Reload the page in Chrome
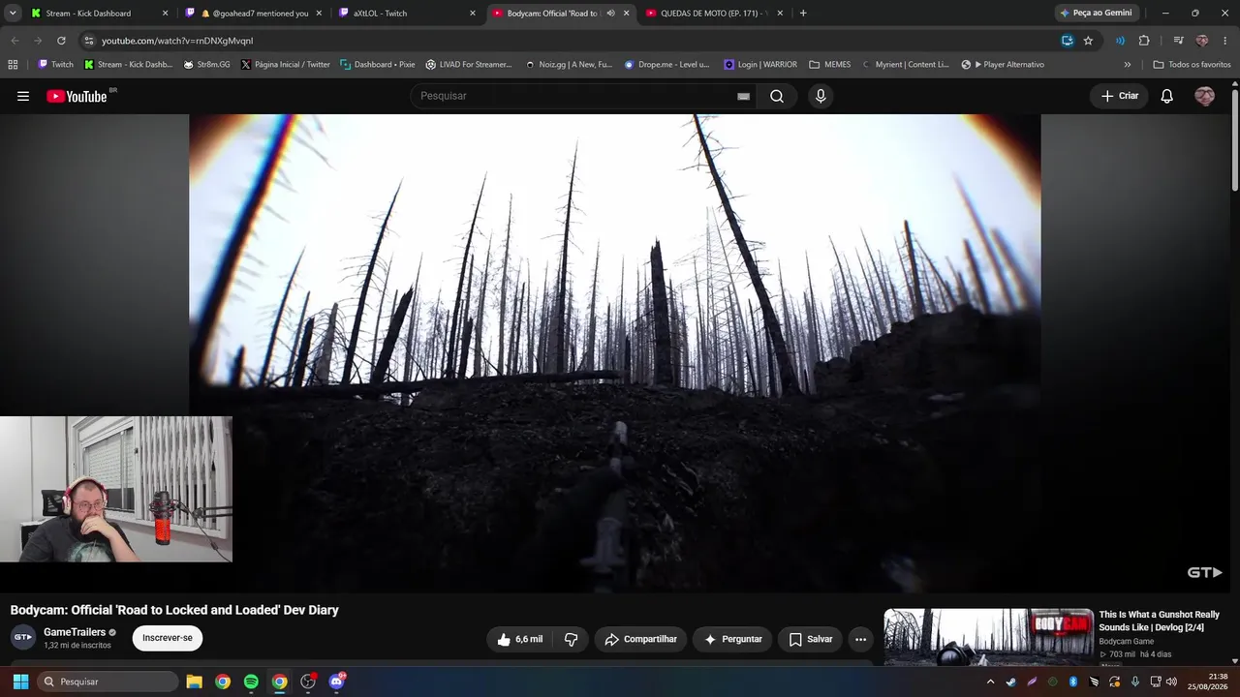Screen dimensions: 1240x697 pos(61,41)
